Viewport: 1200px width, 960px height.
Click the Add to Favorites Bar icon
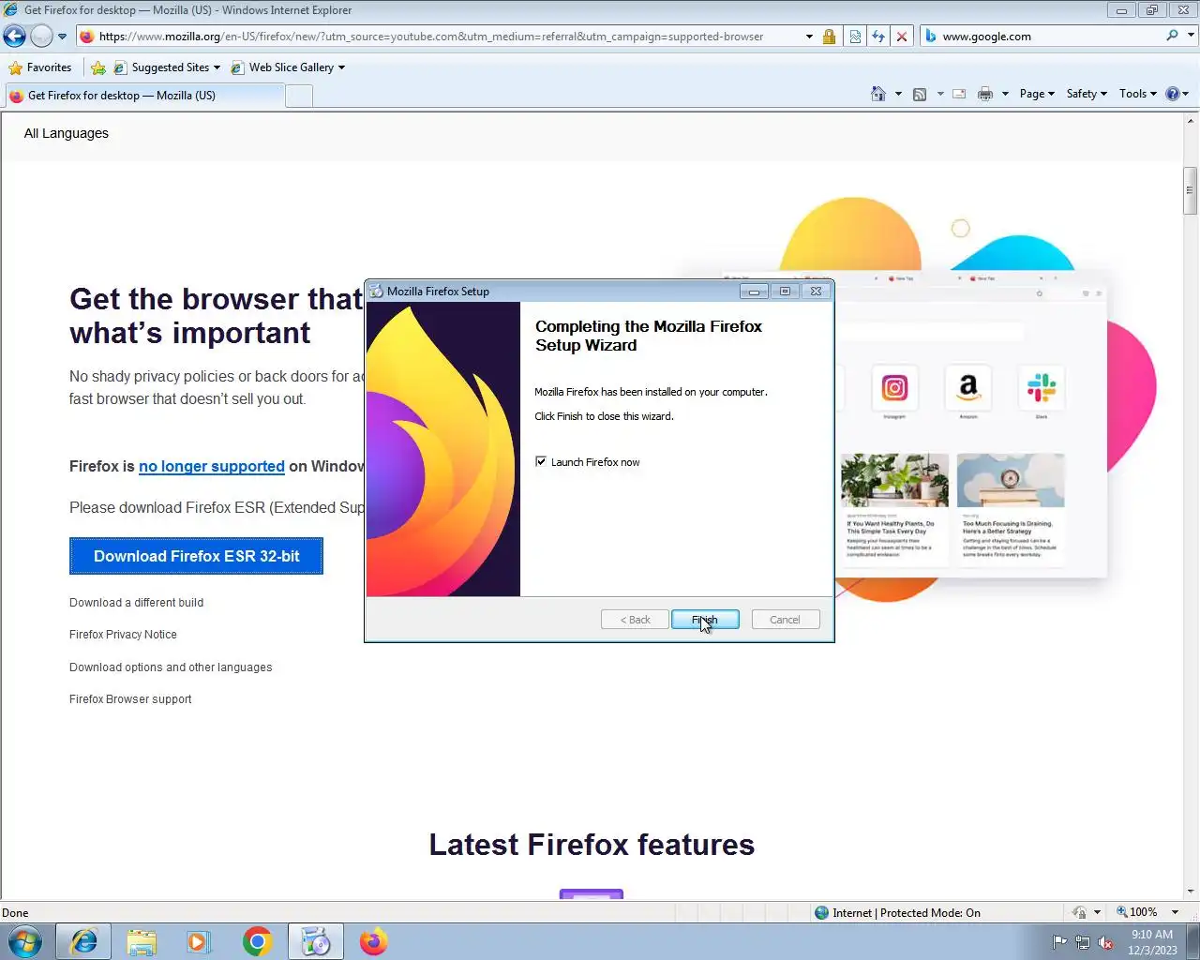(98, 67)
